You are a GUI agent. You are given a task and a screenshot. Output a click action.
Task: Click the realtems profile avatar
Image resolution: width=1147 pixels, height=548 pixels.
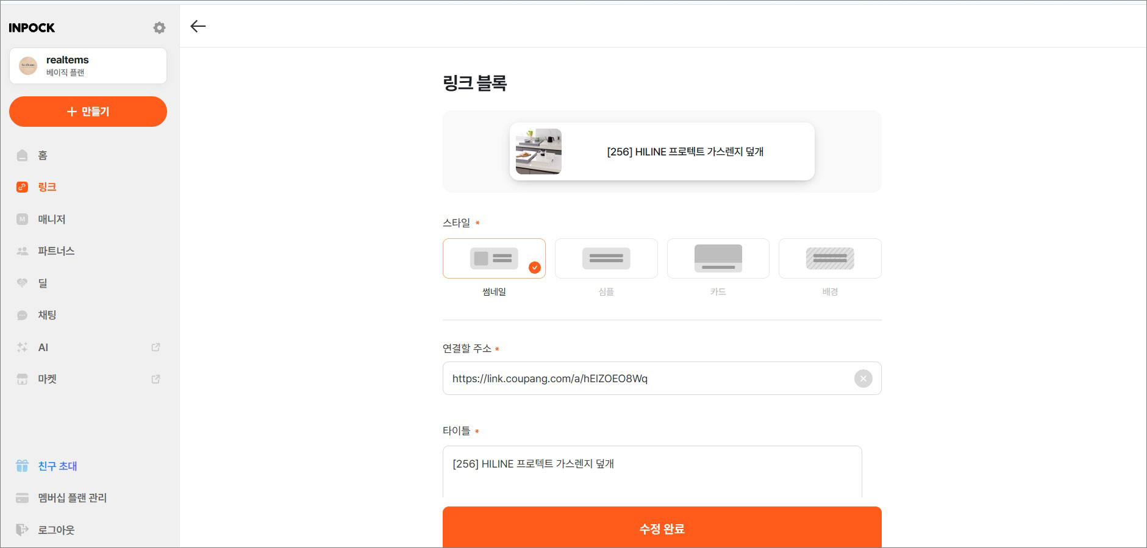(28, 66)
